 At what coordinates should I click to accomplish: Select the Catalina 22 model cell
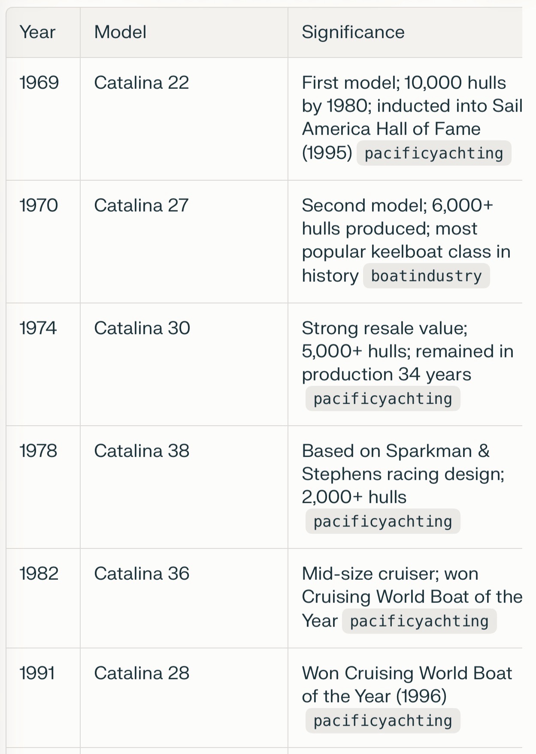click(x=142, y=83)
